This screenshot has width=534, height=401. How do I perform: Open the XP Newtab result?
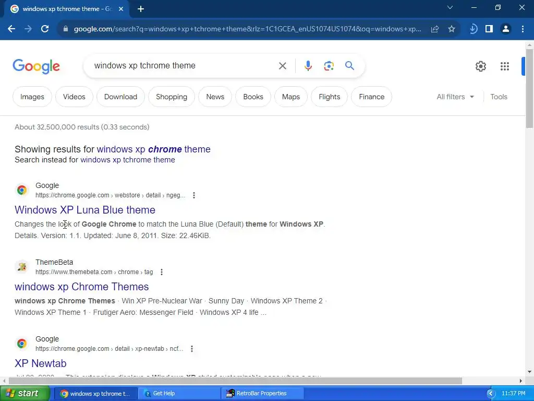pos(41,363)
